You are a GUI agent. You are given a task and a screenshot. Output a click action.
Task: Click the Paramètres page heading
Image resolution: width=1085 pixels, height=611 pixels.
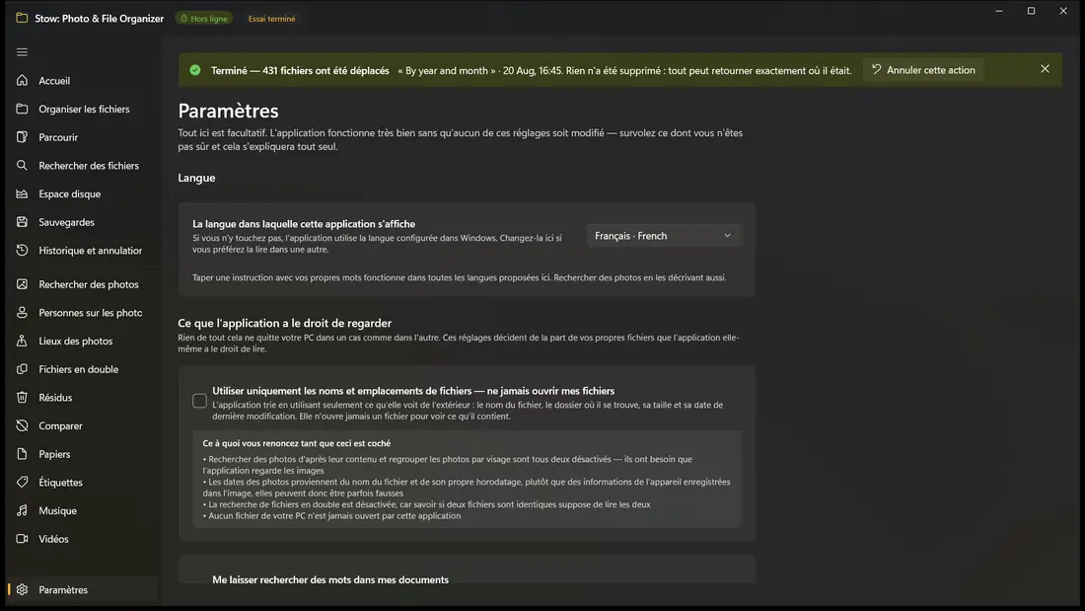(x=229, y=111)
